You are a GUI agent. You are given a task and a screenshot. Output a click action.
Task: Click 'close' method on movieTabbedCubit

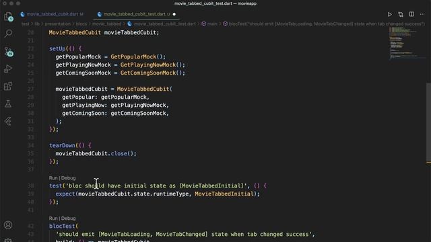119,154
